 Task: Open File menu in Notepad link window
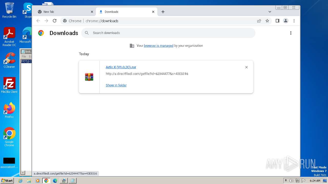(x=24, y=56)
